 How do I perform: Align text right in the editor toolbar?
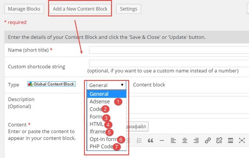[x=196, y=140]
